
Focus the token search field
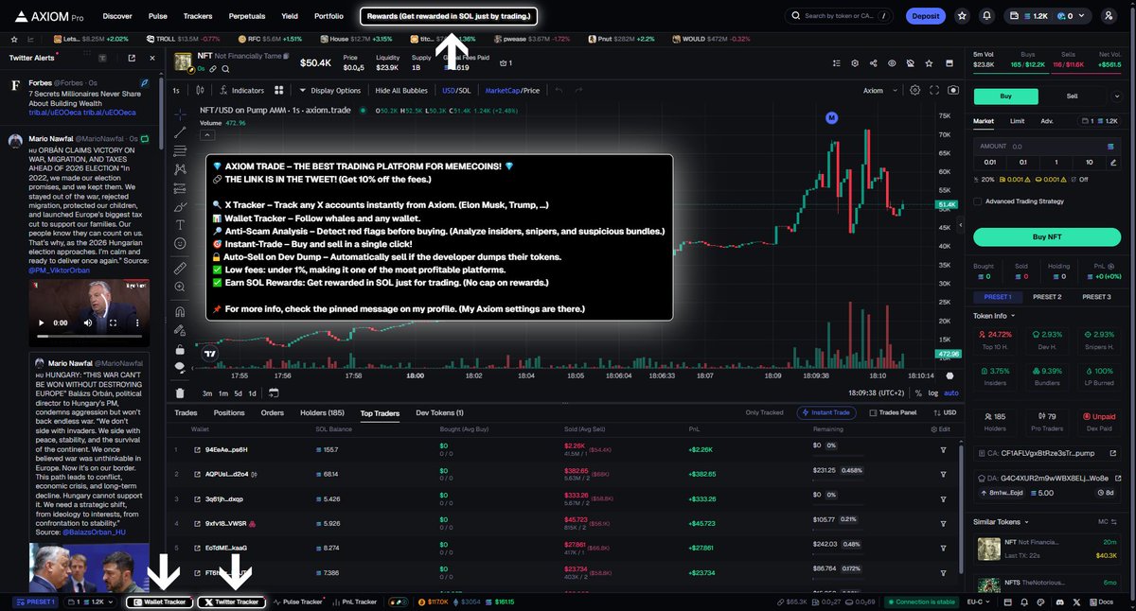(x=839, y=16)
